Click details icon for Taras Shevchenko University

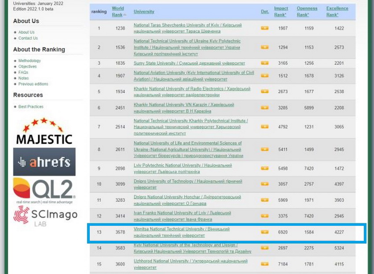click(264, 28)
